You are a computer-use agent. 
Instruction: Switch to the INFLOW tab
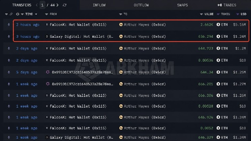[99, 5]
